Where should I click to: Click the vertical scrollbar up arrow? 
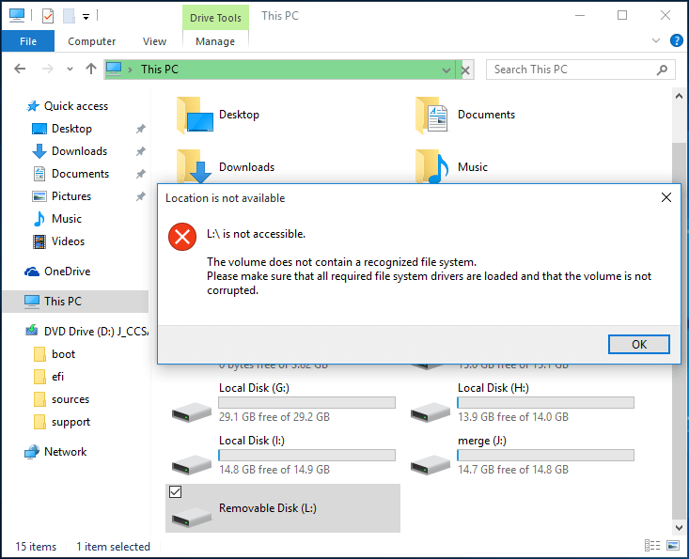(679, 96)
